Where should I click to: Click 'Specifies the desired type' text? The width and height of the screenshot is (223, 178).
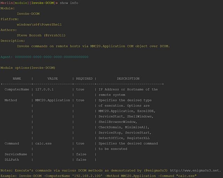pyautogui.click(x=125, y=100)
